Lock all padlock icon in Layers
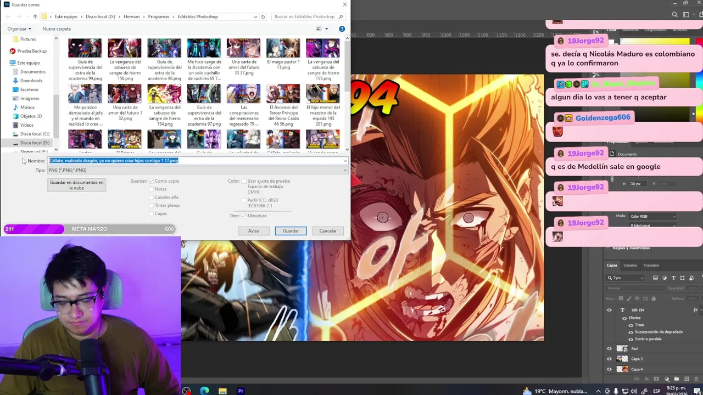The height and width of the screenshot is (395, 703). click(652, 298)
